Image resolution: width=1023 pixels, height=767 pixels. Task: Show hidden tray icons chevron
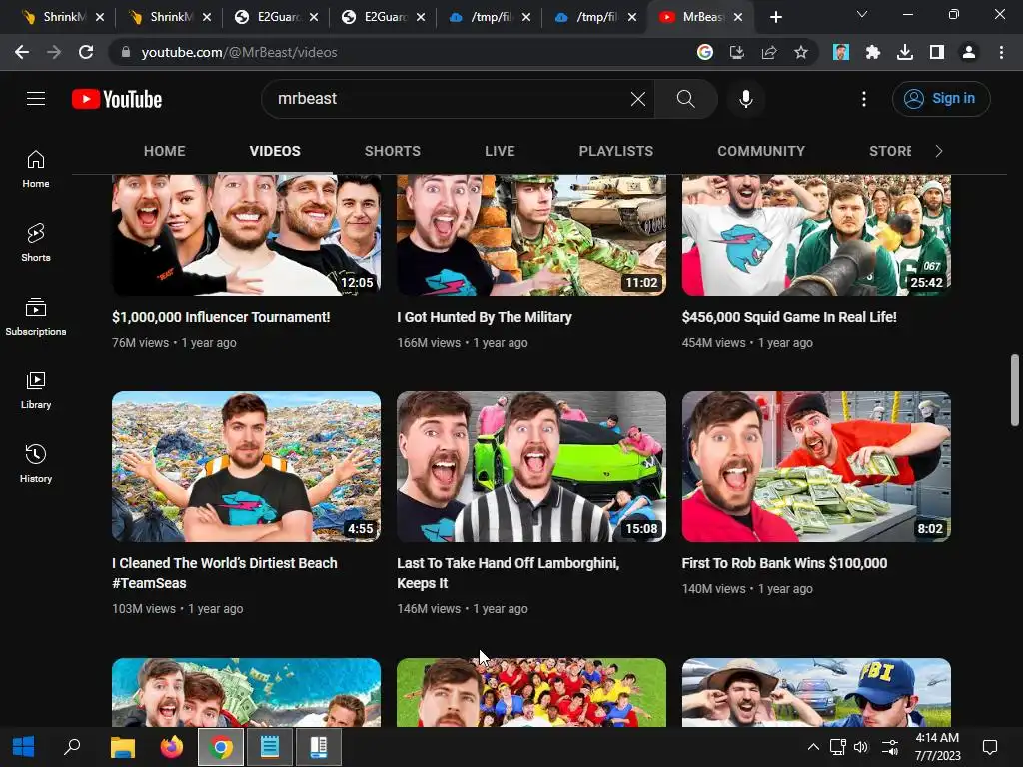[x=813, y=747]
